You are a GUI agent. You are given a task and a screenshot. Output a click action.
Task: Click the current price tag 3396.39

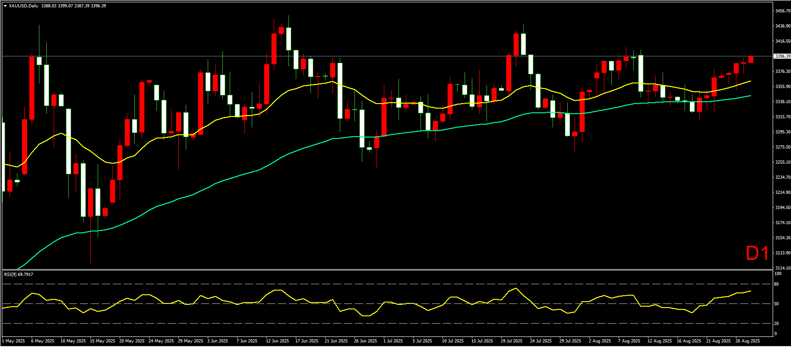click(782, 56)
